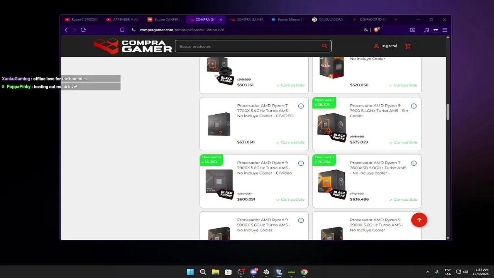Show info for Ryzen 9 9900X No Incluye Cooler. card
This screenshot has width=494, height=278.
tap(301, 220)
